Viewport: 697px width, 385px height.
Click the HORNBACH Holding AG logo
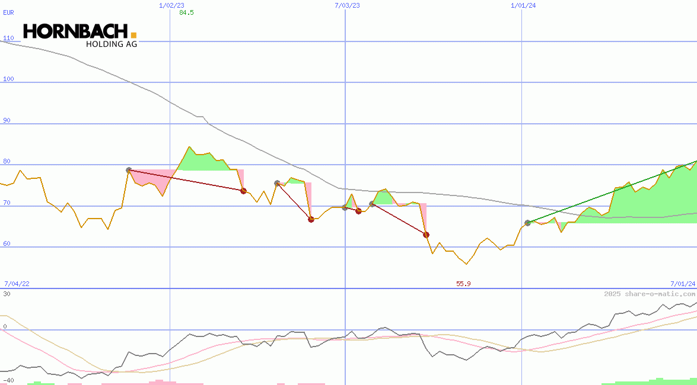[x=80, y=36]
